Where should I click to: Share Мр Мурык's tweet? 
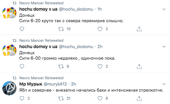pos(139,98)
